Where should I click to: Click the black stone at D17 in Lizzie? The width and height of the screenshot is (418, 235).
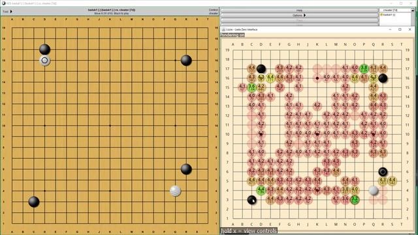click(261, 69)
